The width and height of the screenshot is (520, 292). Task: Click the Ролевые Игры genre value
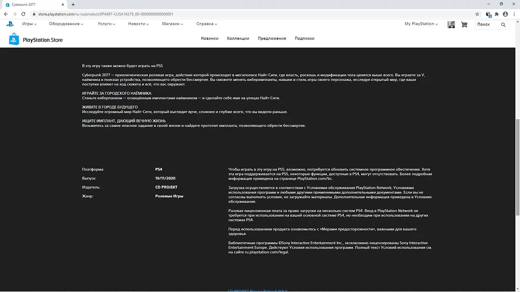click(169, 196)
